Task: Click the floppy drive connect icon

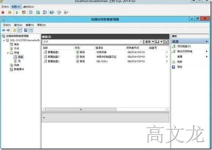Action: click(52, 12)
